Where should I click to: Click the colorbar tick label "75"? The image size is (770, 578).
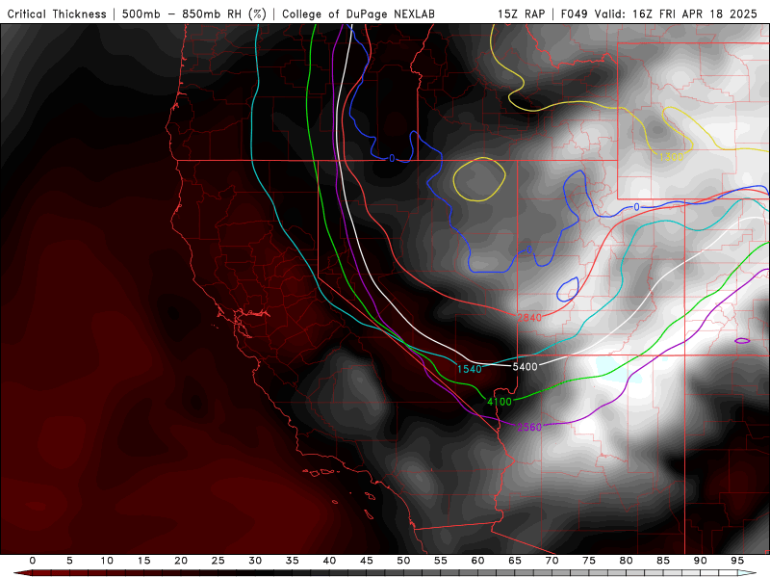click(x=589, y=561)
